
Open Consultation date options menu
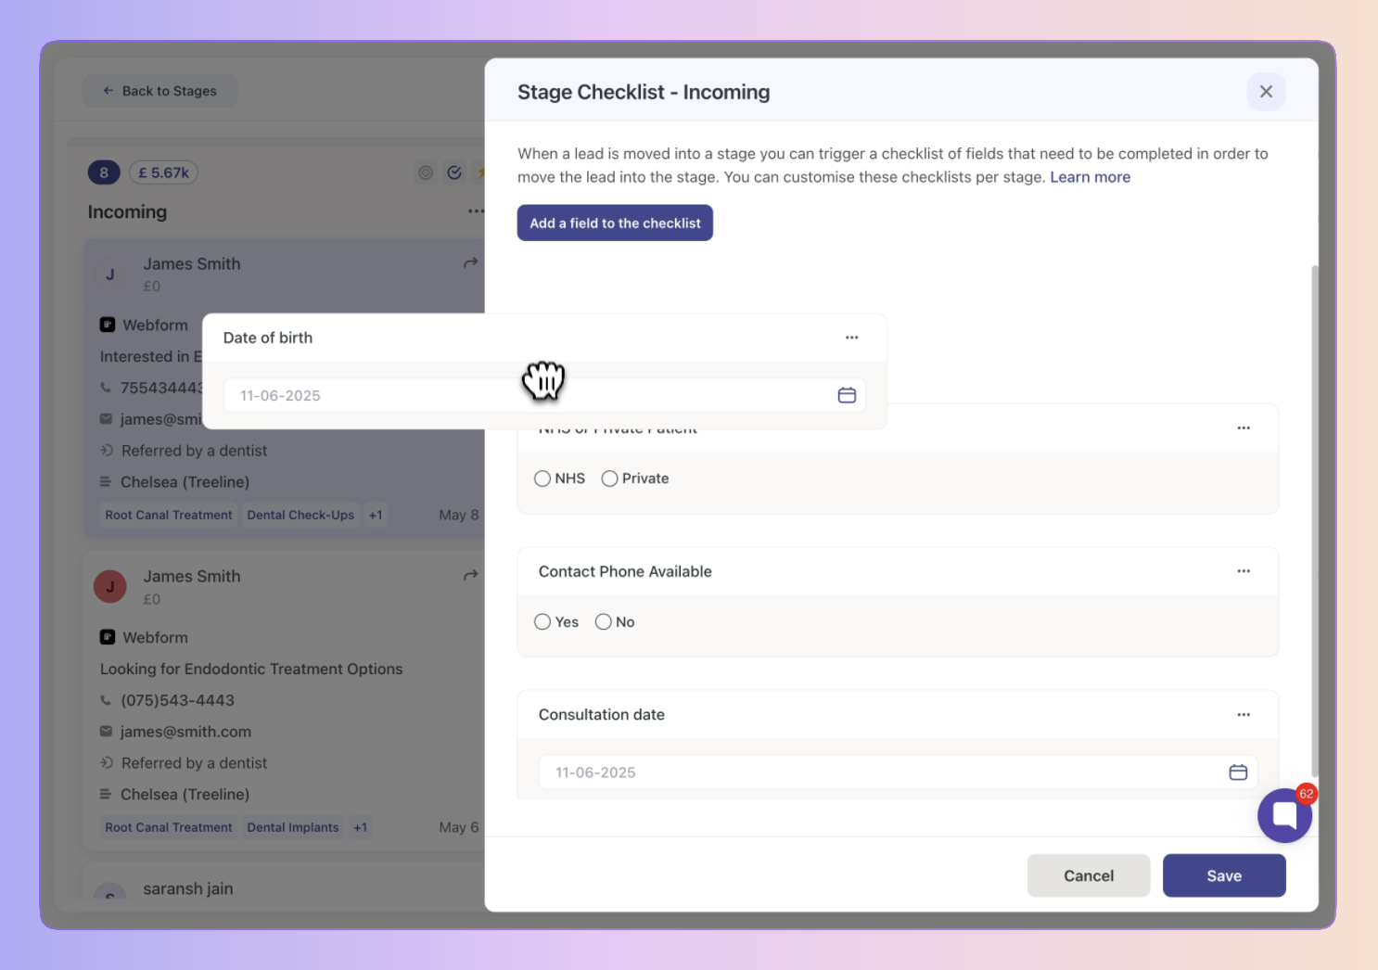pyautogui.click(x=1244, y=714)
